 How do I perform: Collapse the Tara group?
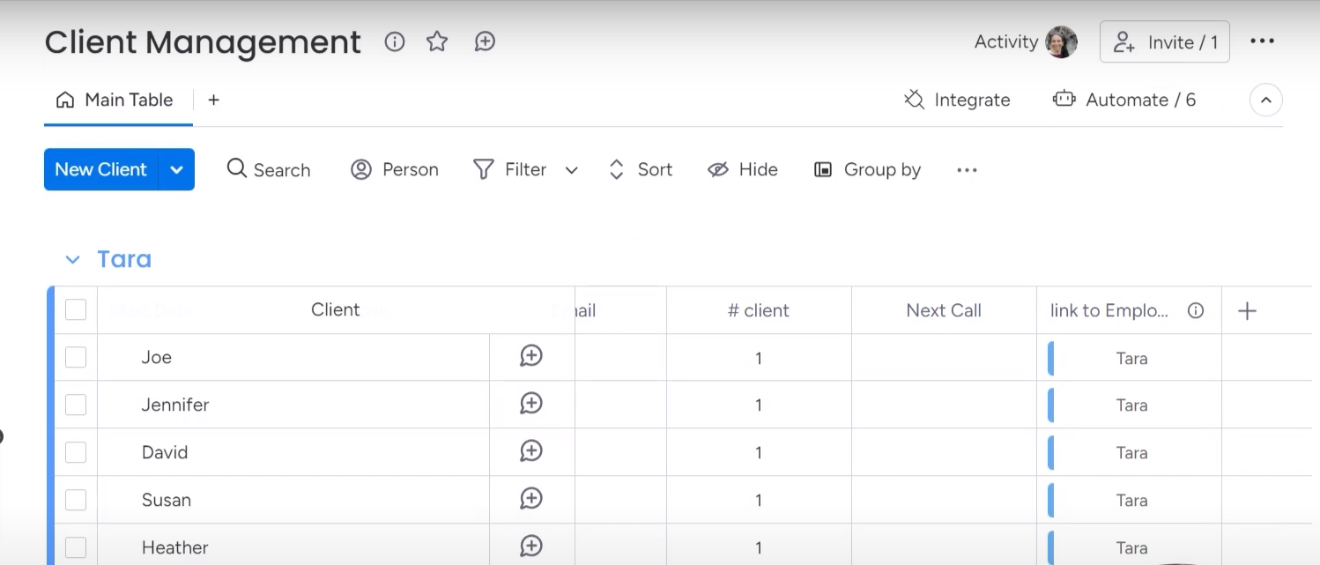tap(72, 259)
